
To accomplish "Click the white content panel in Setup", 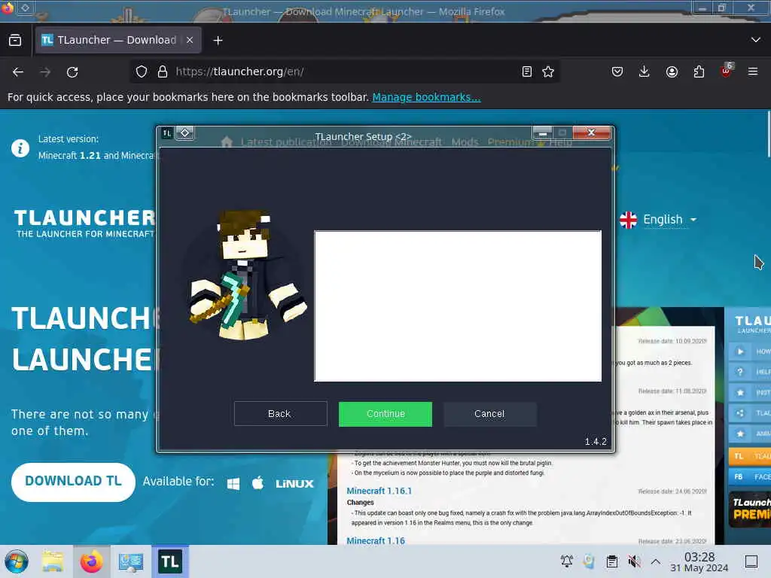I will click(x=458, y=306).
